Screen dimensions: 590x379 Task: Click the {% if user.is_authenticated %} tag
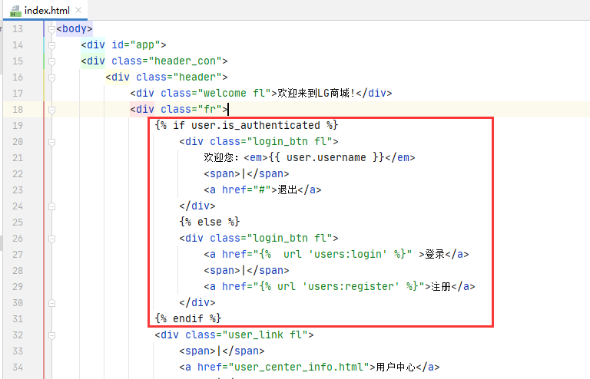(x=246, y=125)
